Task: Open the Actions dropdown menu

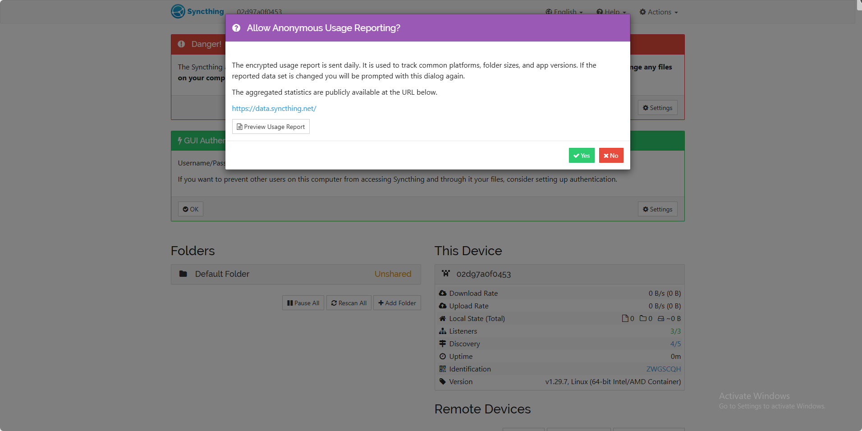Action: click(x=659, y=12)
